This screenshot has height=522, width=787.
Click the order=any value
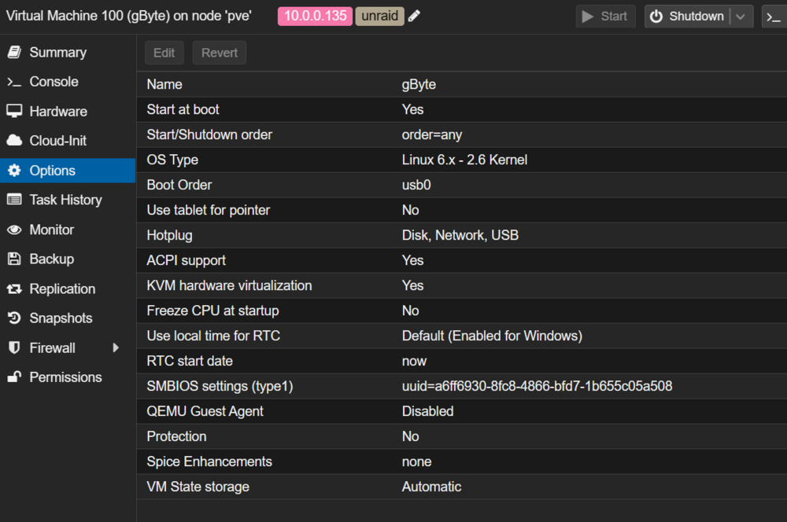click(x=431, y=135)
